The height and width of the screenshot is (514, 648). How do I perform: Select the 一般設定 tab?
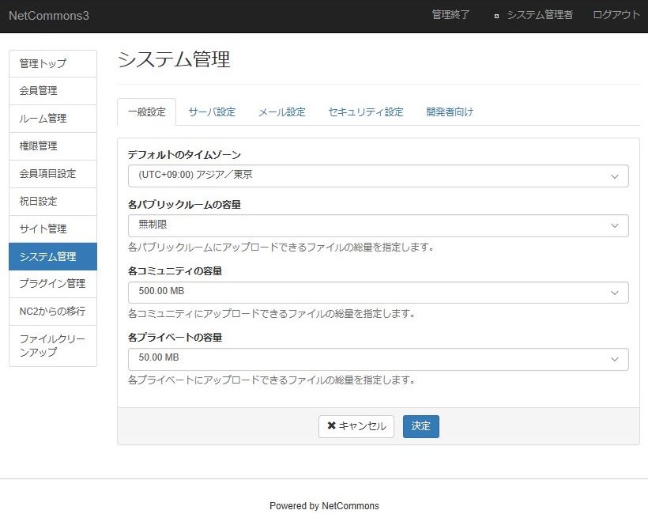coord(146,112)
